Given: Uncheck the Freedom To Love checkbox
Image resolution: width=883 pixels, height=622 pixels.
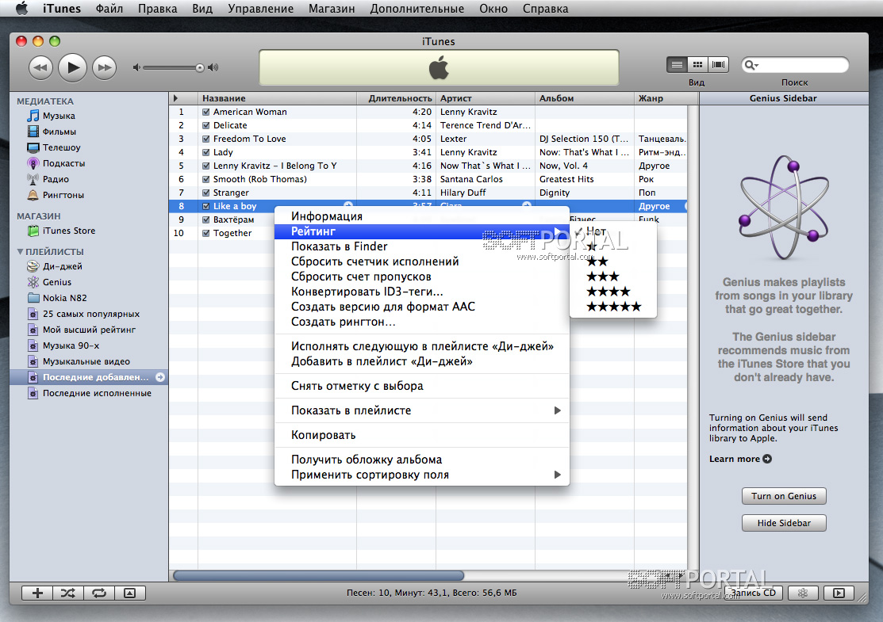Looking at the screenshot, I should (x=206, y=139).
